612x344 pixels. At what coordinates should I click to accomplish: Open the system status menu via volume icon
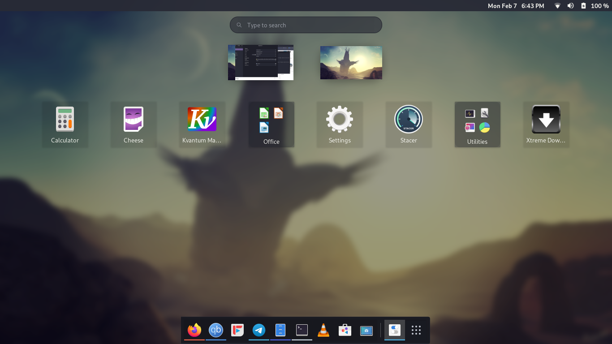click(x=570, y=6)
